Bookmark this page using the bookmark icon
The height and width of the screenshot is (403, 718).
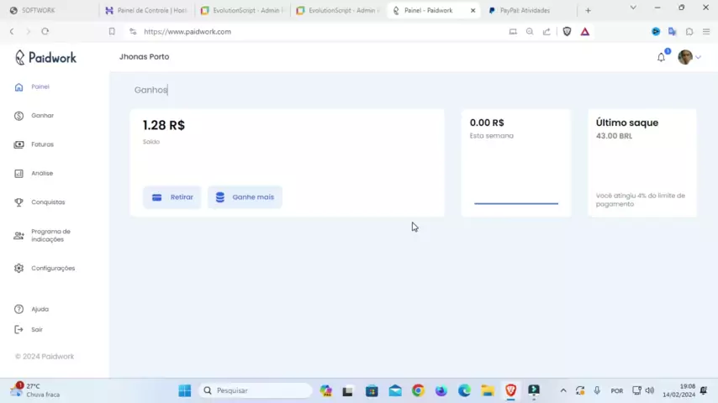pos(111,32)
